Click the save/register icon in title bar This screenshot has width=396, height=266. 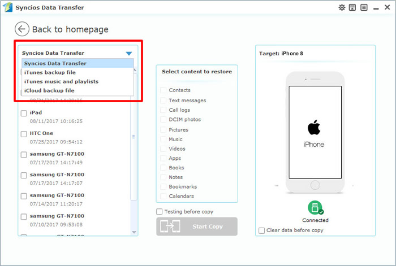tap(352, 7)
